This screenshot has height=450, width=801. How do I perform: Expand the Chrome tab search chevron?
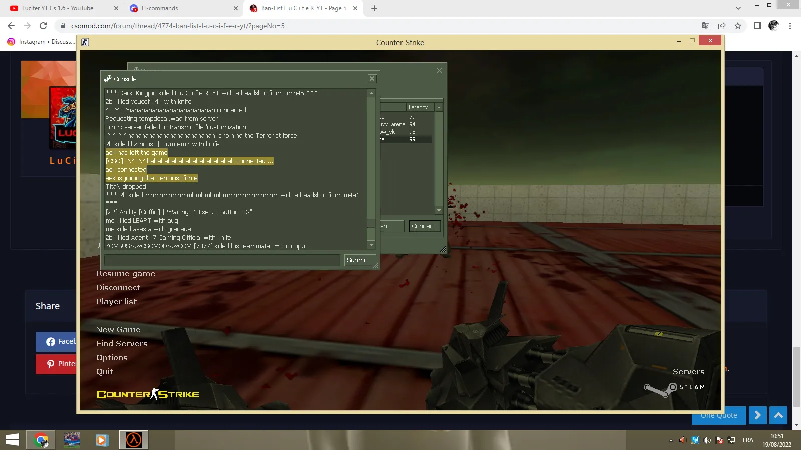click(x=738, y=8)
